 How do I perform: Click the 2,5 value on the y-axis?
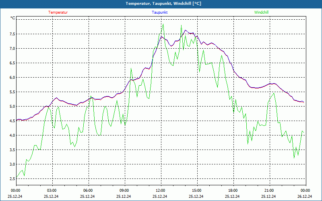(x=13, y=178)
